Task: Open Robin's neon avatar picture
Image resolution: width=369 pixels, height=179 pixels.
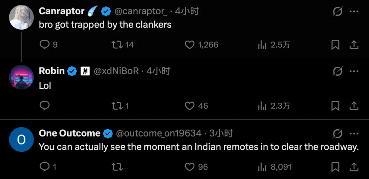Action: [21, 78]
